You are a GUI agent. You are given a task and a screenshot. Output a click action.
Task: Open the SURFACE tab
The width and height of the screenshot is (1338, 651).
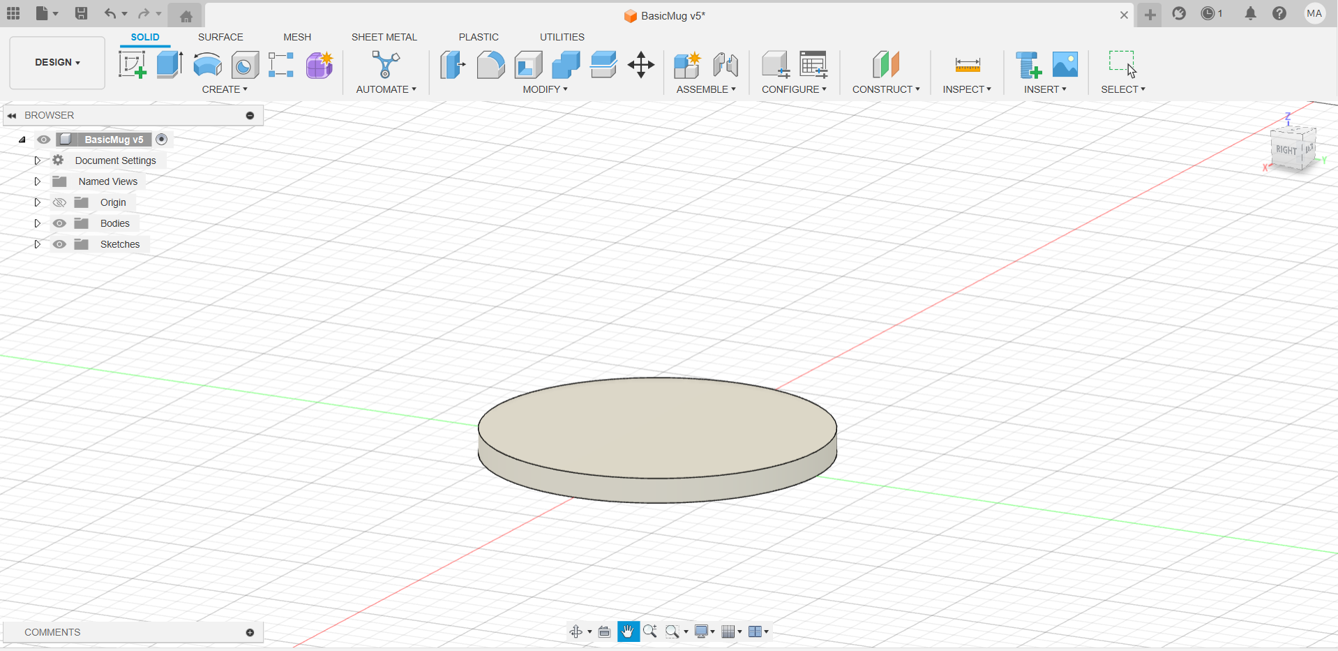click(x=220, y=37)
